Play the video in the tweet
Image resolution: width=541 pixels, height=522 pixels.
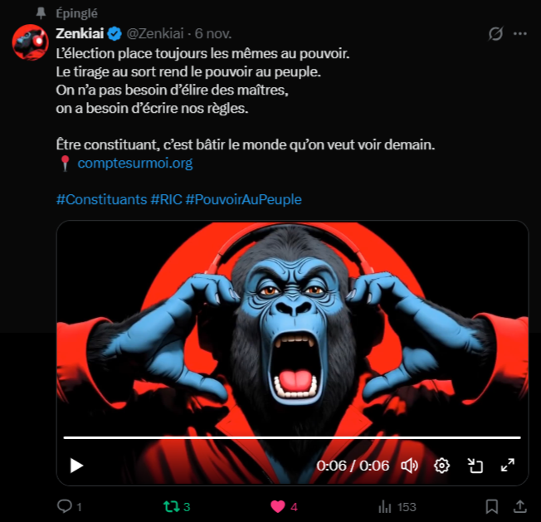pos(76,466)
